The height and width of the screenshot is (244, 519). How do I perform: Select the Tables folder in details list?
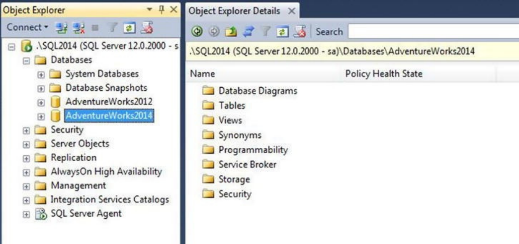232,105
